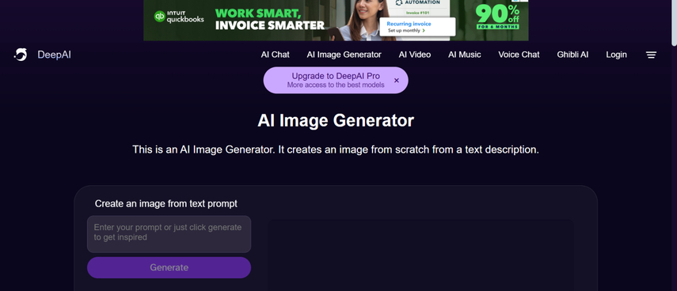Click the Login link
The width and height of the screenshot is (677, 291).
coord(616,55)
